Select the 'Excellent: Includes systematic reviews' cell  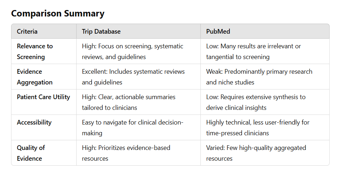[x=133, y=77]
